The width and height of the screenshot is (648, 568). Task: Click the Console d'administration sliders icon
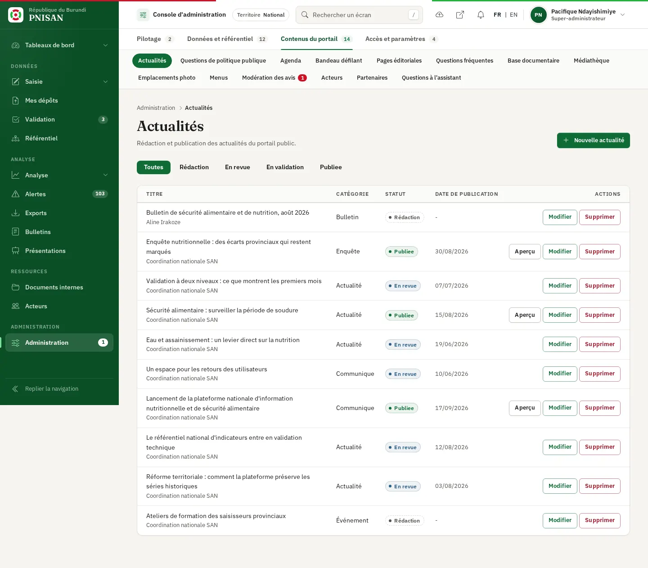point(143,15)
